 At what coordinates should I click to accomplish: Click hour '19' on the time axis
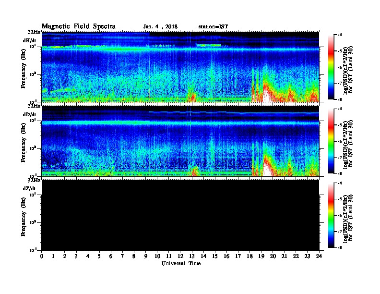(261, 257)
